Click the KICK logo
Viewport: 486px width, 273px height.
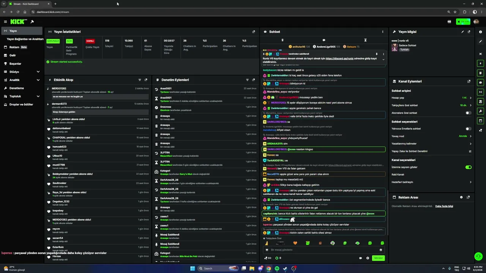point(18,22)
